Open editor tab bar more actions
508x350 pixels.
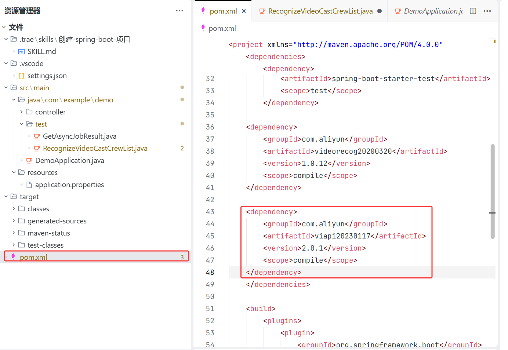(x=487, y=11)
